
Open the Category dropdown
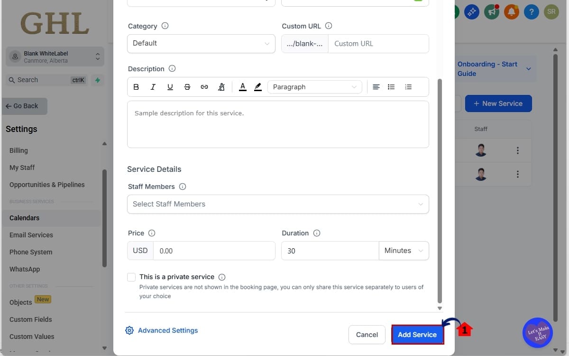coord(201,43)
